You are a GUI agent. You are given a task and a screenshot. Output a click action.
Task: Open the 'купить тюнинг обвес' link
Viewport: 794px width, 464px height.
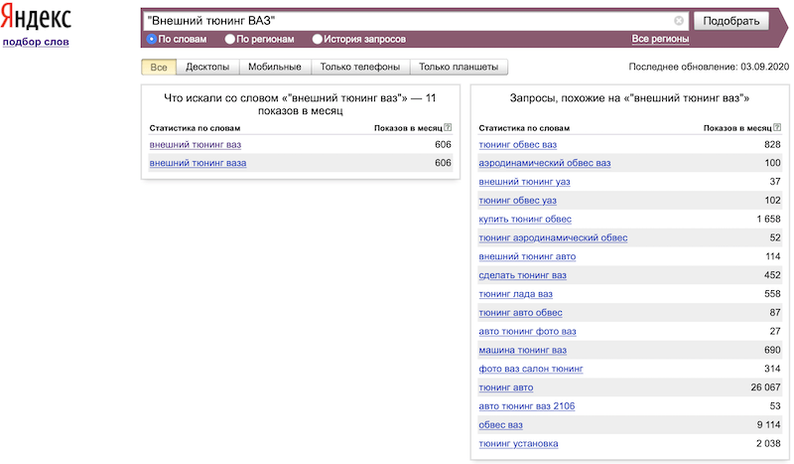pyautogui.click(x=525, y=219)
